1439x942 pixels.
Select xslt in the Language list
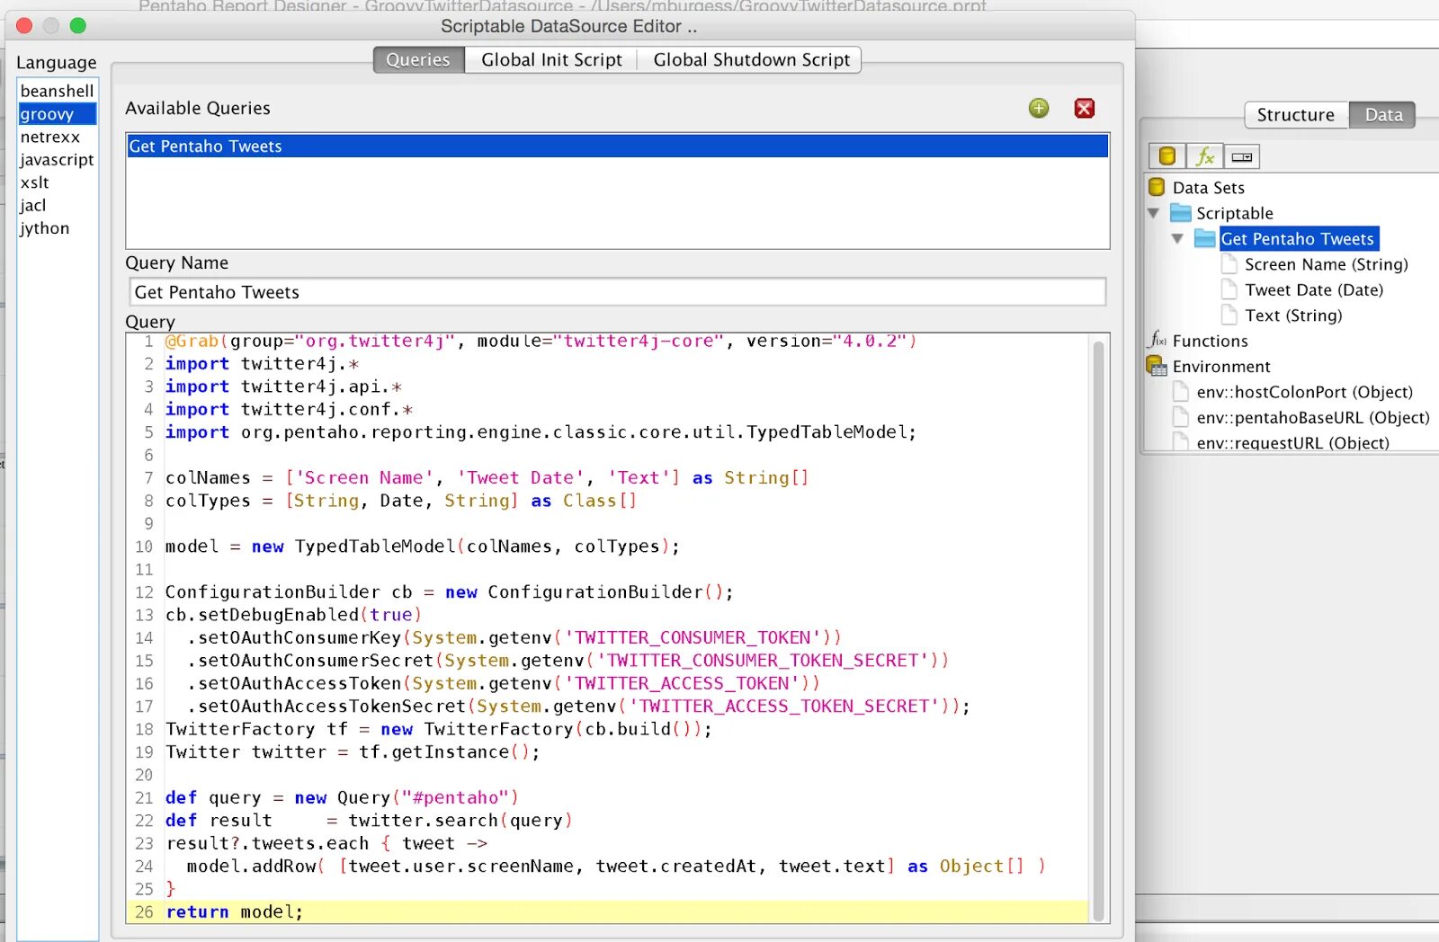point(58,182)
